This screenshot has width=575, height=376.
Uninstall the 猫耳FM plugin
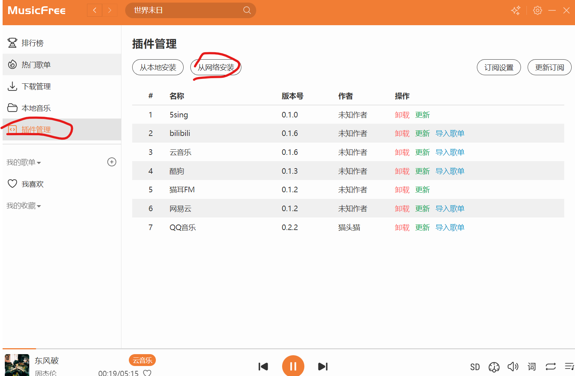point(402,190)
